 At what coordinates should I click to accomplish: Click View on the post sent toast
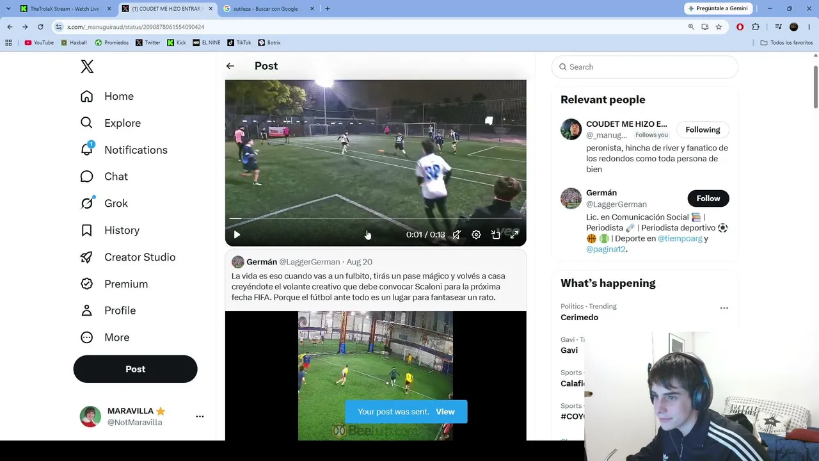445,412
